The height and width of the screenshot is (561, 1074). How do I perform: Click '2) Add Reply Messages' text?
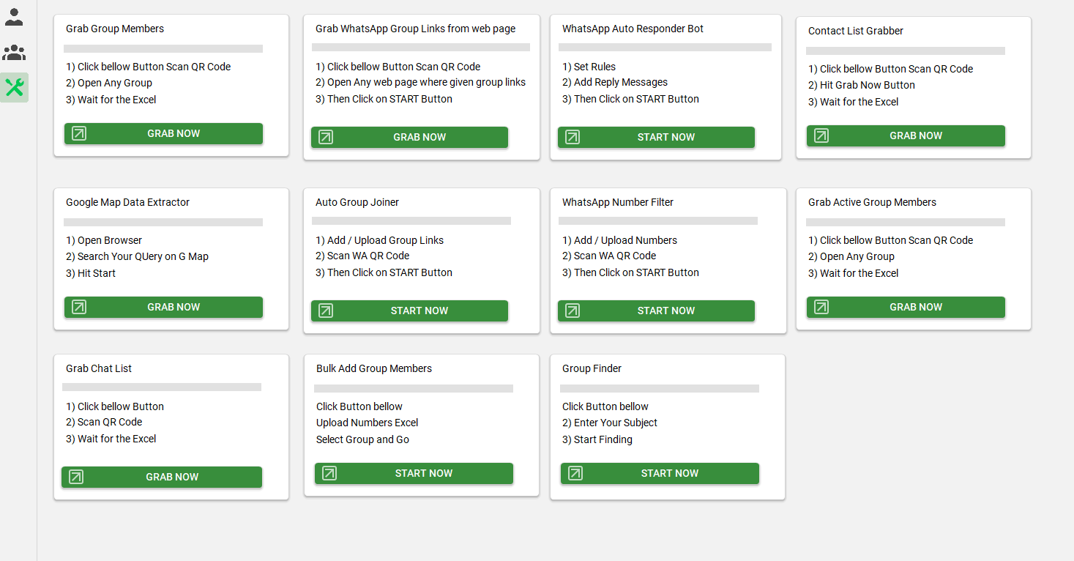(615, 82)
